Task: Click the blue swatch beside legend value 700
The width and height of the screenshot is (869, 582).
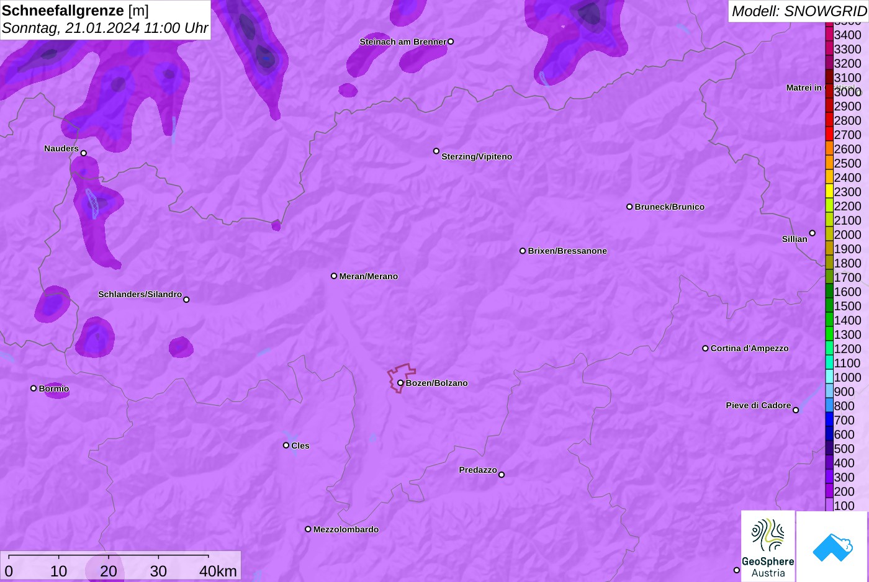Action: coord(829,419)
